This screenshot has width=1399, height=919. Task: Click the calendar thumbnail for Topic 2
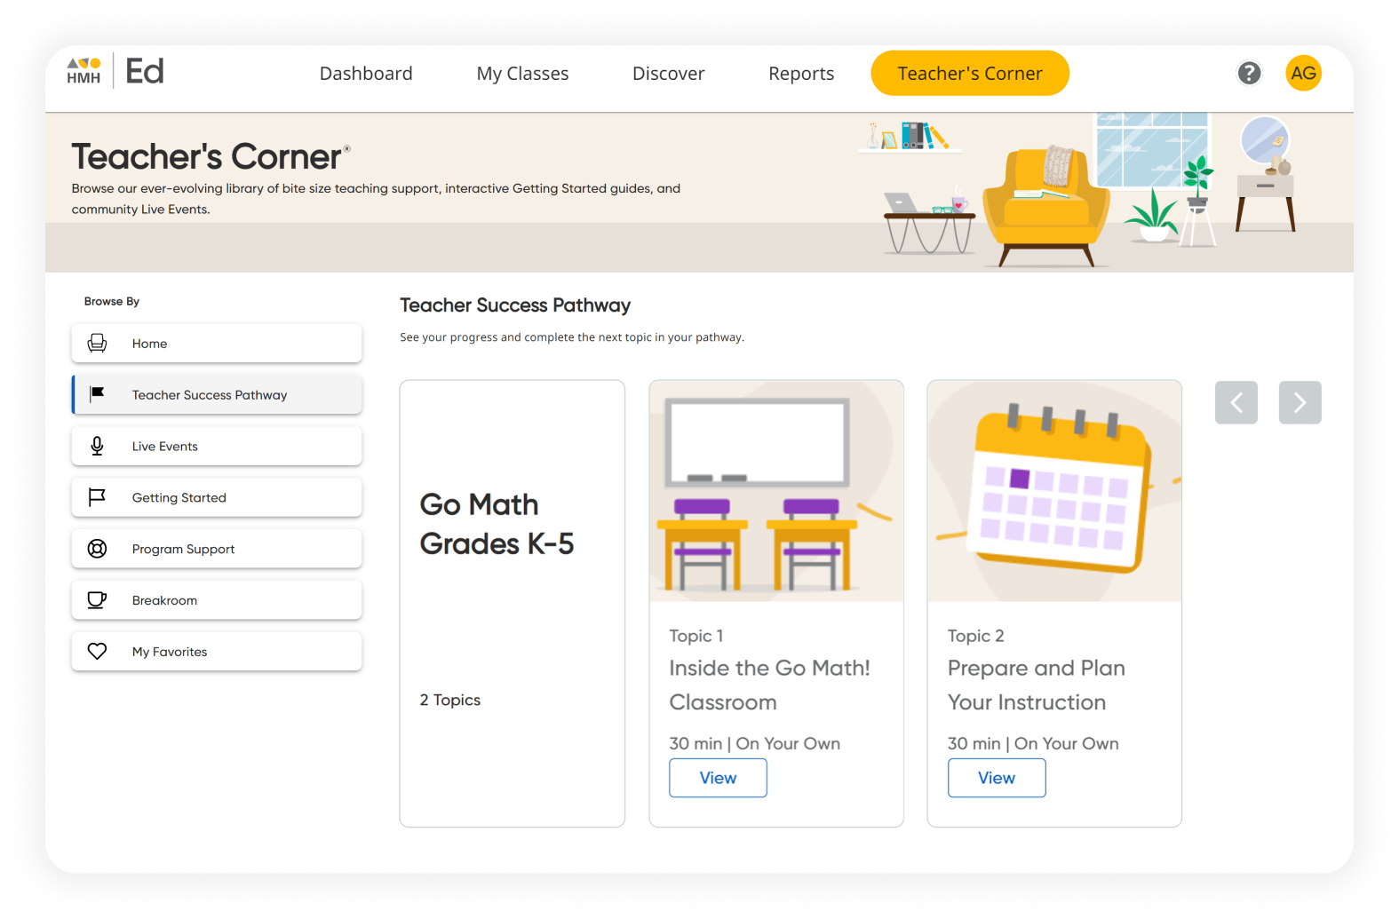point(1054,491)
